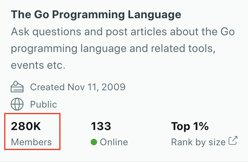Click the Created Nov 11, 2009 text
The height and width of the screenshot is (162, 248).
(78, 87)
